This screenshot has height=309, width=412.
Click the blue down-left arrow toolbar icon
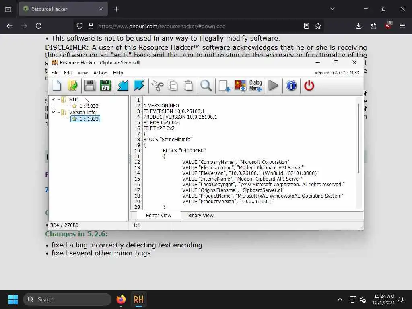123,86
